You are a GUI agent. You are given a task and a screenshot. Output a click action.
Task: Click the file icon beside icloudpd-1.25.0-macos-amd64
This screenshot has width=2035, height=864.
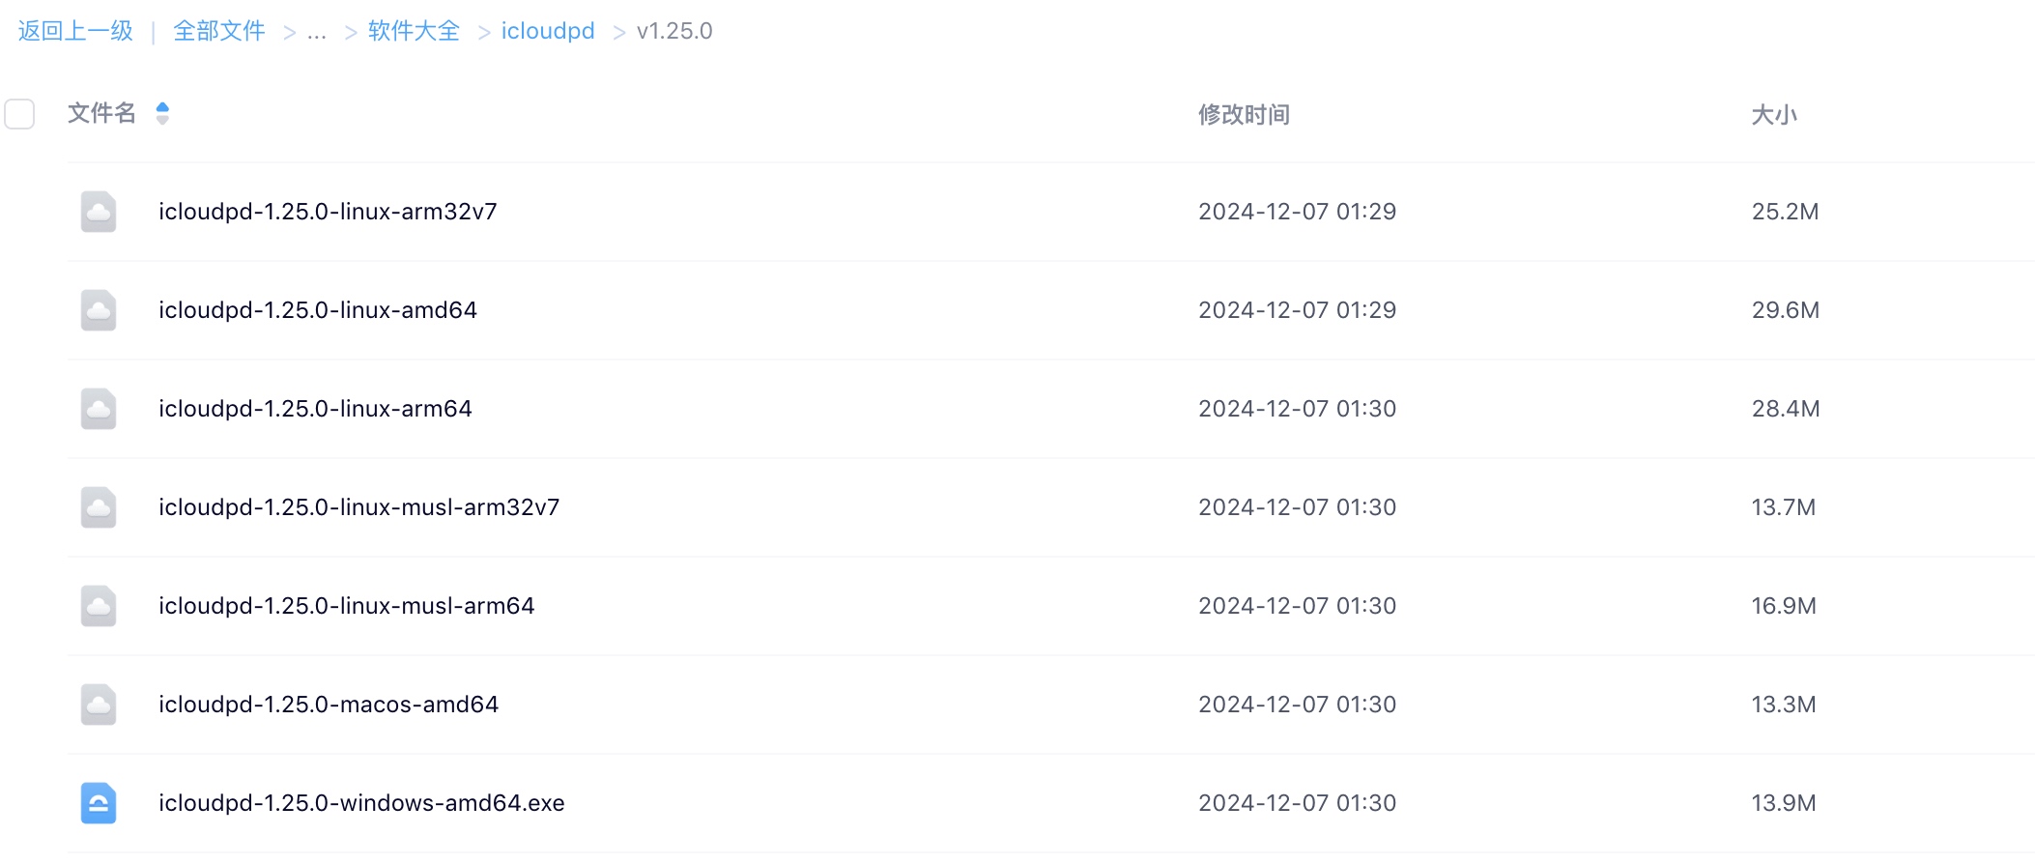point(99,705)
